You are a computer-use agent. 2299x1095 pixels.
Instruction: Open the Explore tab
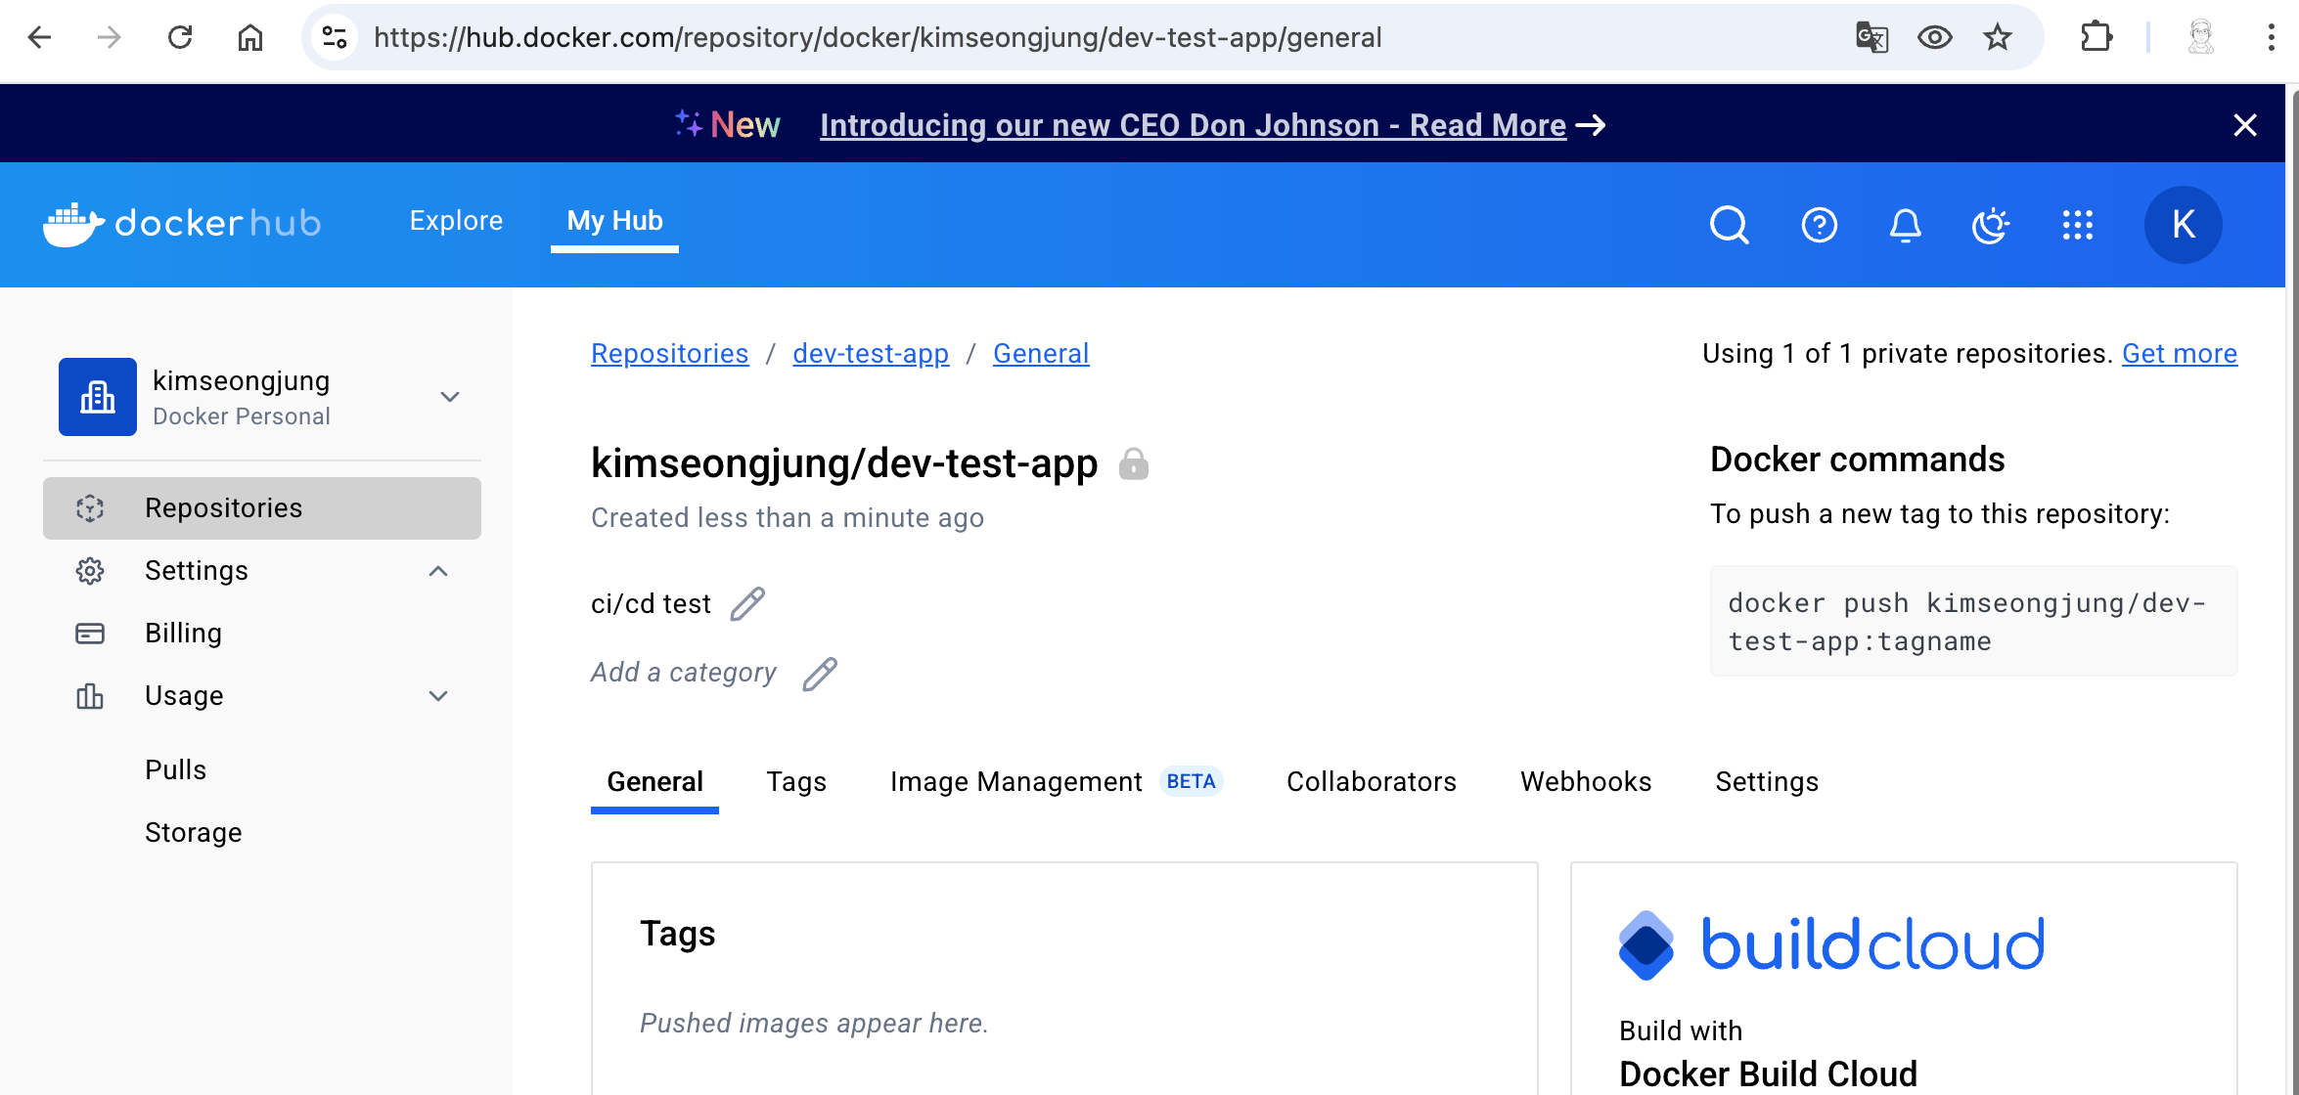[x=456, y=221]
